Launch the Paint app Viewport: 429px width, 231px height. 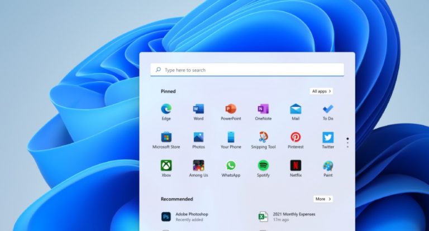tap(328, 169)
